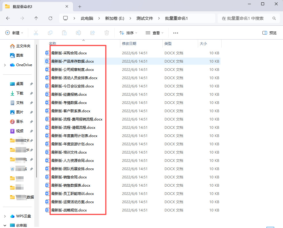Click the Share icon in toolbar

point(93,33)
